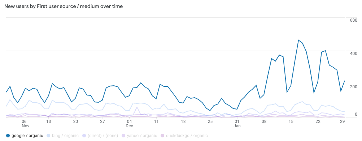The width and height of the screenshot is (362, 141).
Task: Select the 13 date axis label
Action: click(x=48, y=121)
